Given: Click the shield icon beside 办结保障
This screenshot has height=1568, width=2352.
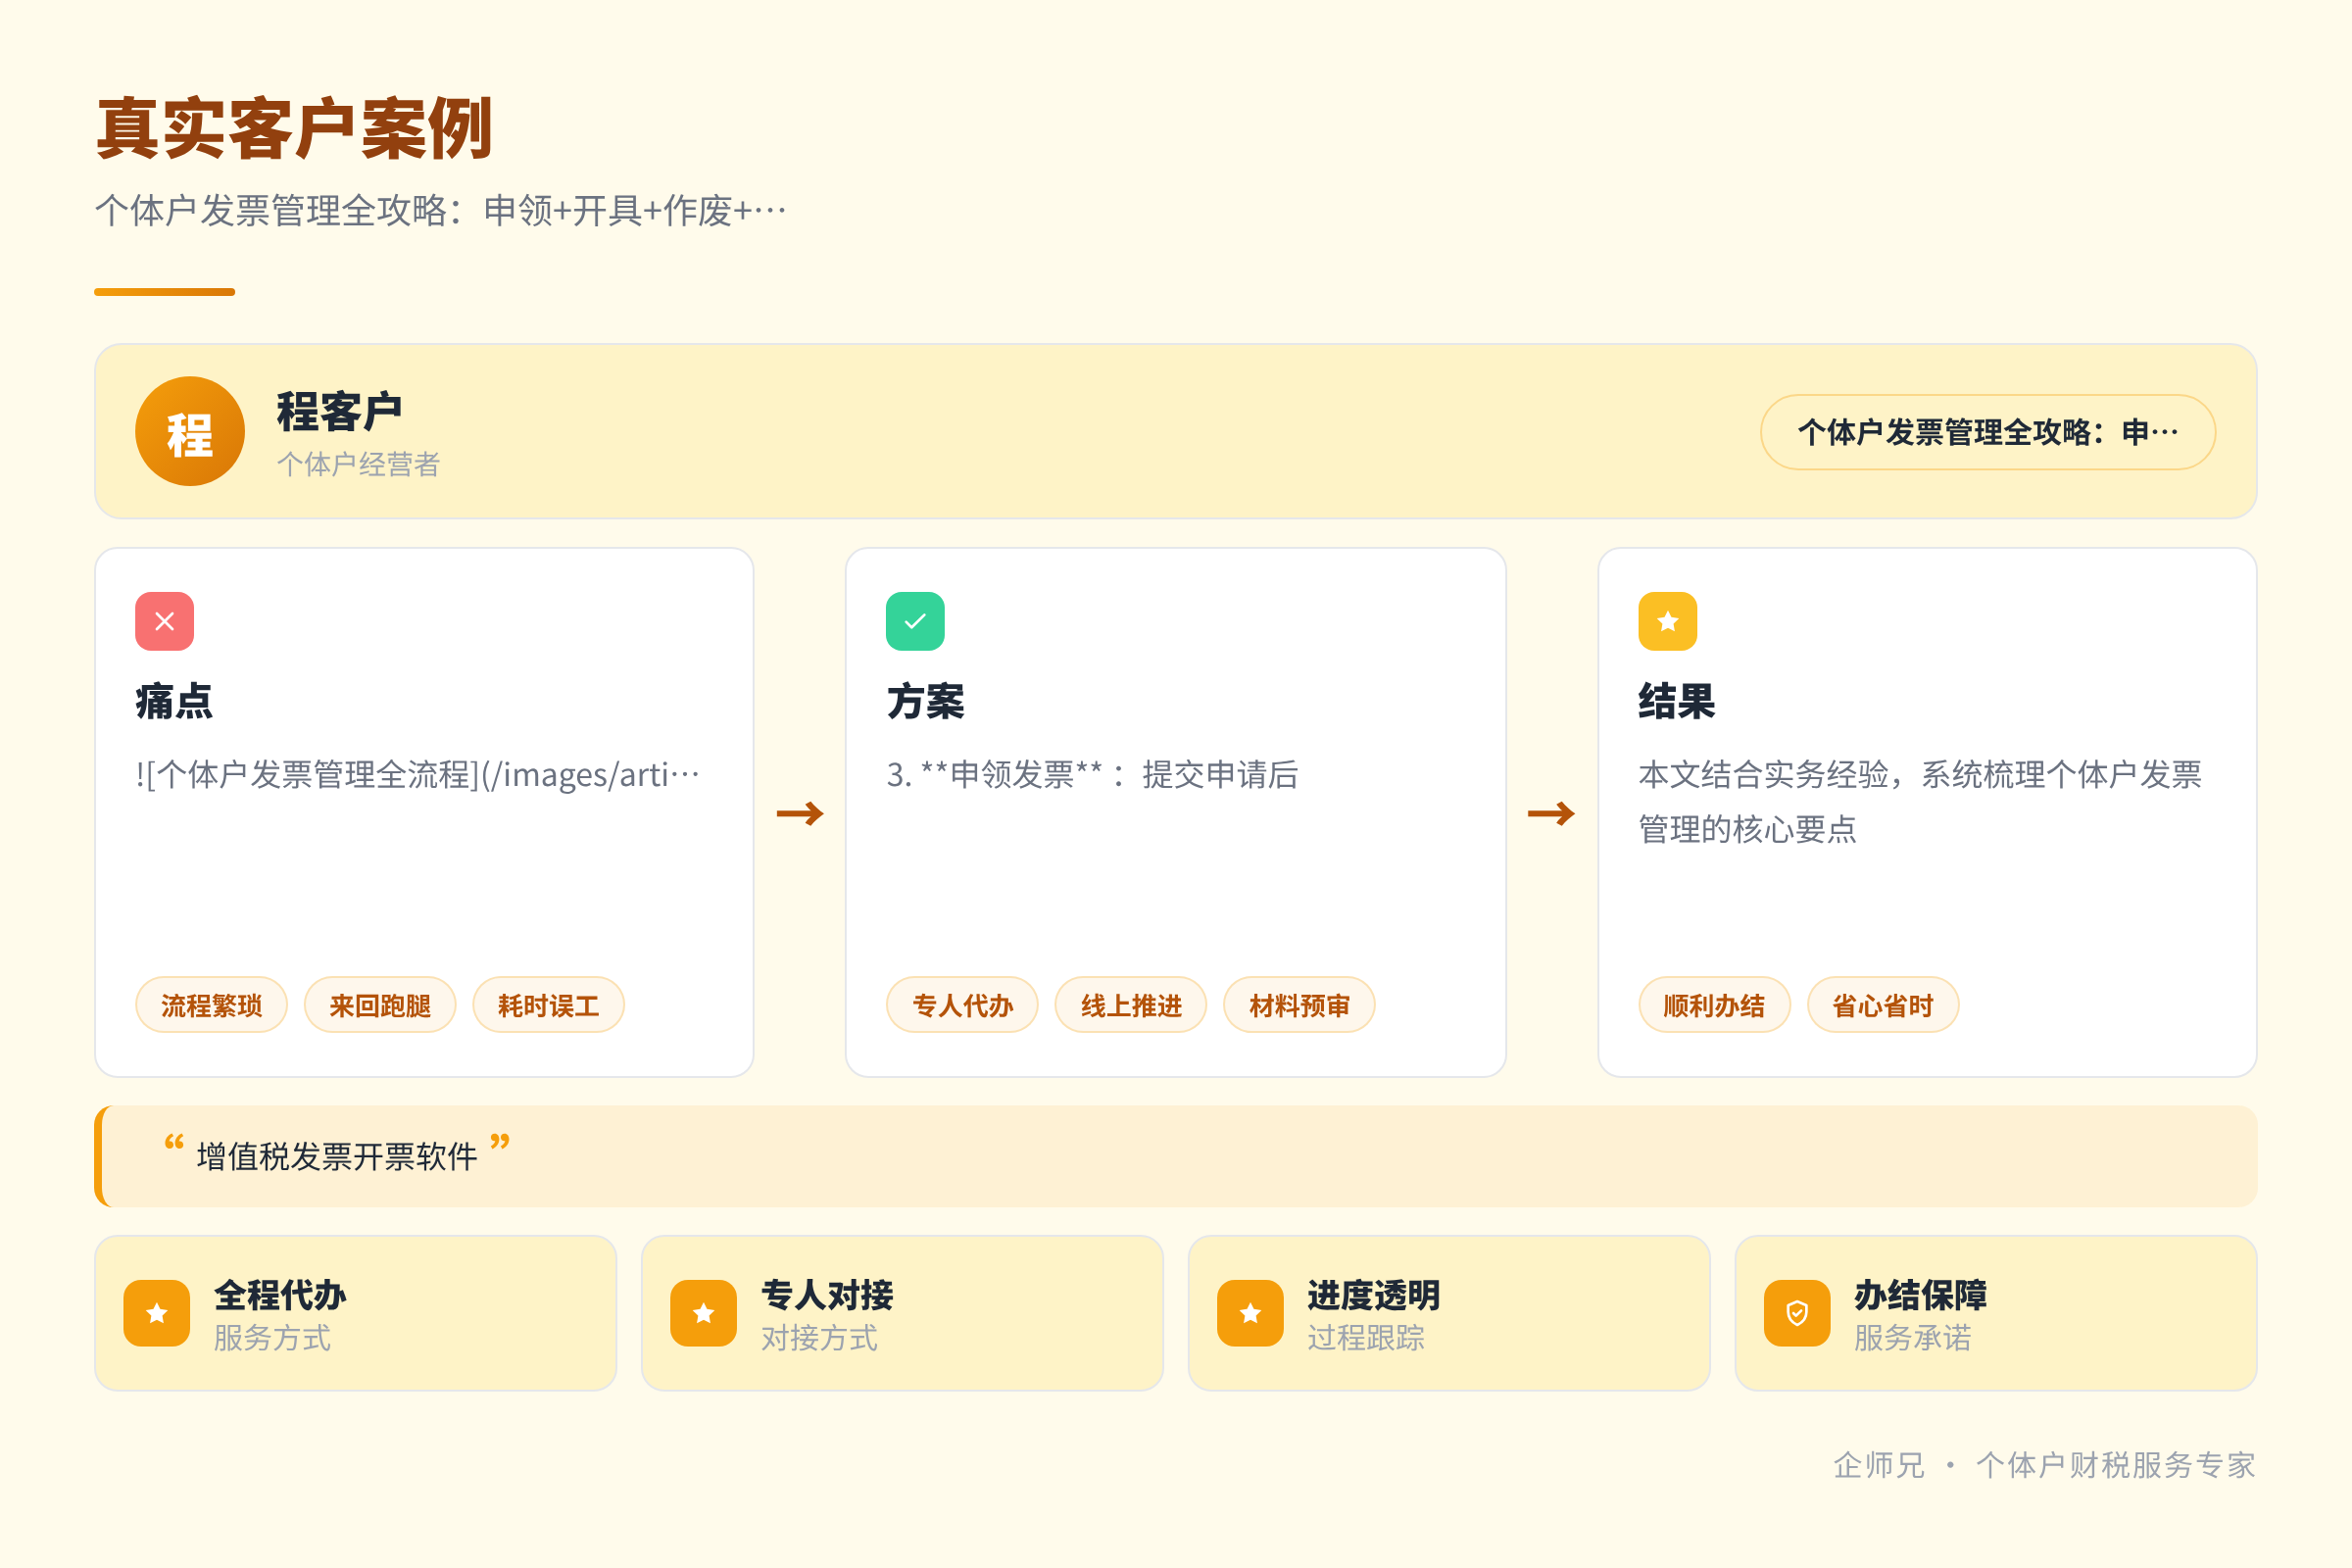Looking at the screenshot, I should point(1797,1312).
